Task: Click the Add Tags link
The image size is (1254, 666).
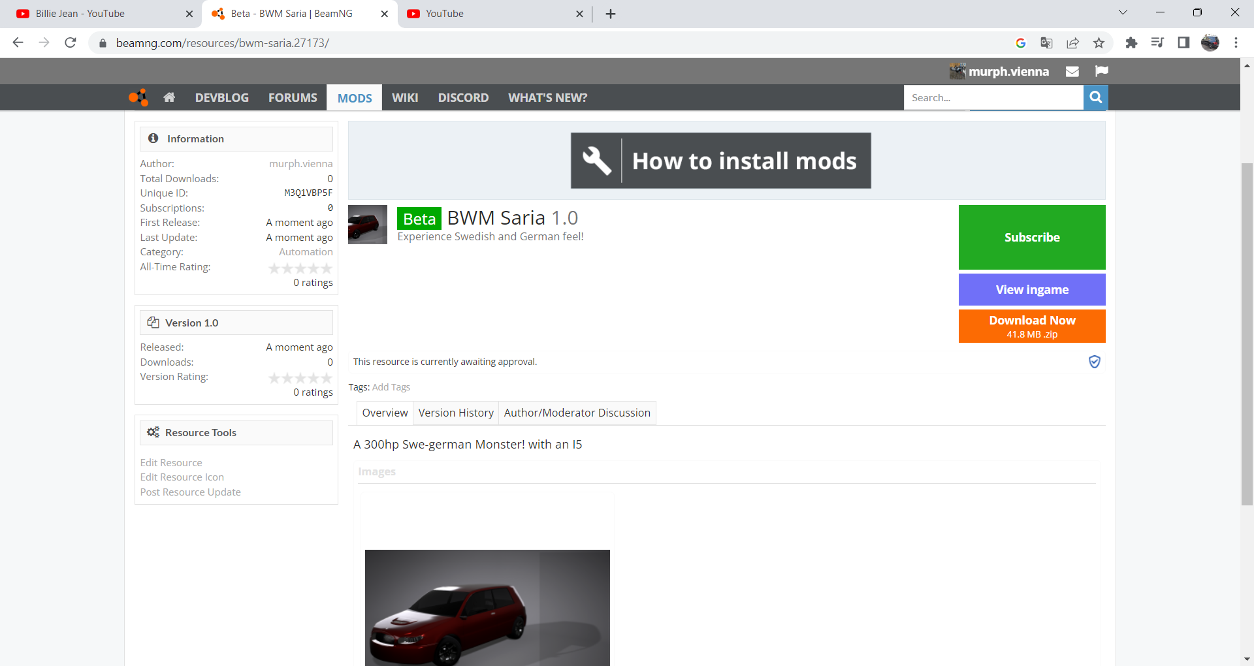Action: [x=391, y=387]
